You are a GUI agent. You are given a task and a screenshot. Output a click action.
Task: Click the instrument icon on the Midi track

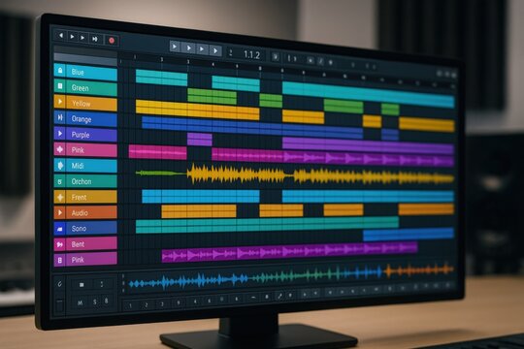tap(60, 165)
